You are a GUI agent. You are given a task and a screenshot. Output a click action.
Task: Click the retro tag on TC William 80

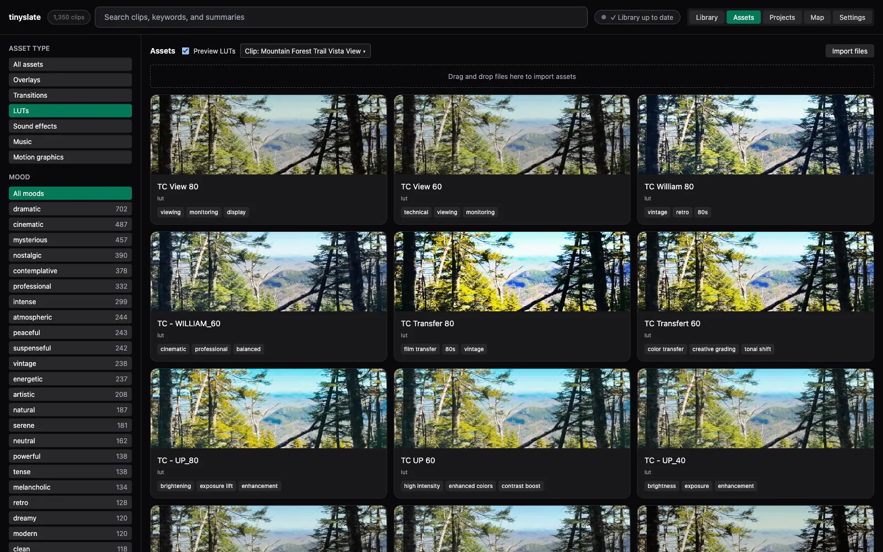tap(682, 213)
